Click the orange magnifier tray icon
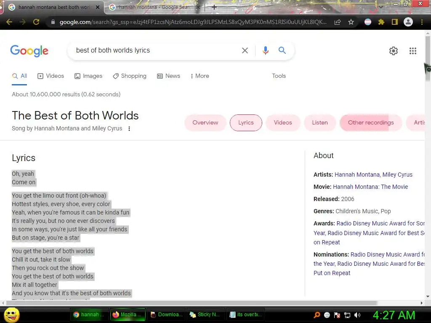The image size is (431, 323). [x=317, y=315]
